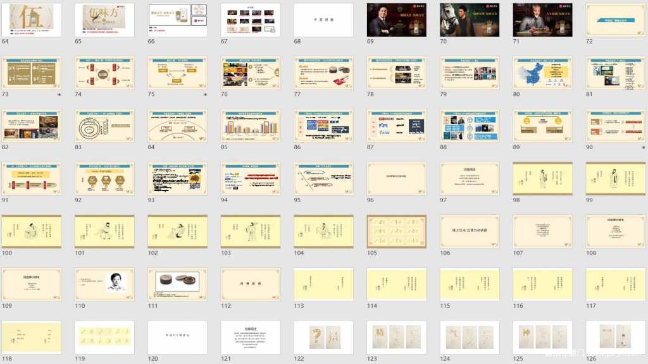Select slide 123 thumbnail

coord(397,337)
